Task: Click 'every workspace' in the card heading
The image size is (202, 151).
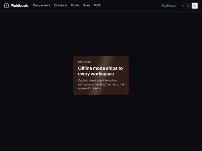Action: tap(96, 74)
